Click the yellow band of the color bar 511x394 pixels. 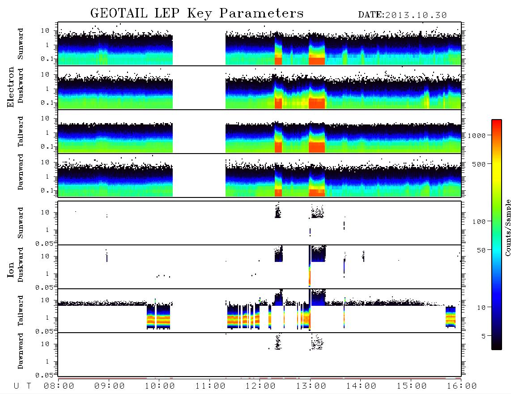(497, 170)
